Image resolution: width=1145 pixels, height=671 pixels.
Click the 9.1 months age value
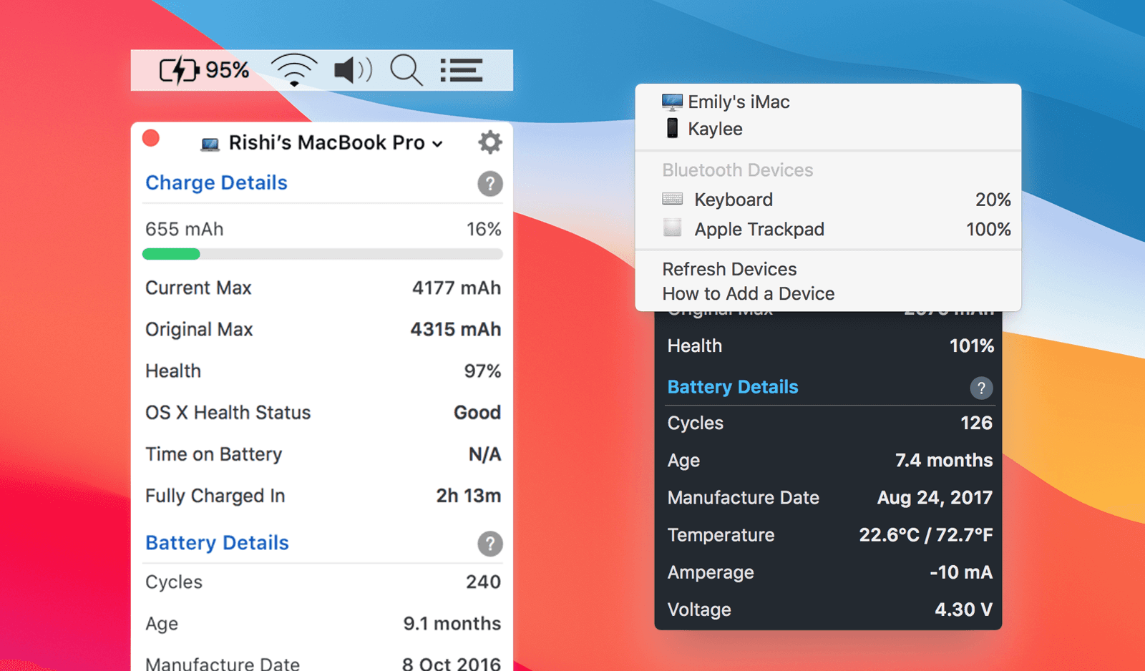(x=452, y=623)
